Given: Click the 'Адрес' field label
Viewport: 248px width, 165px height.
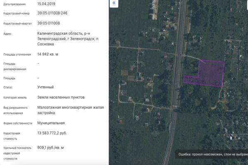Looking at the screenshot, I should (x=7, y=34).
